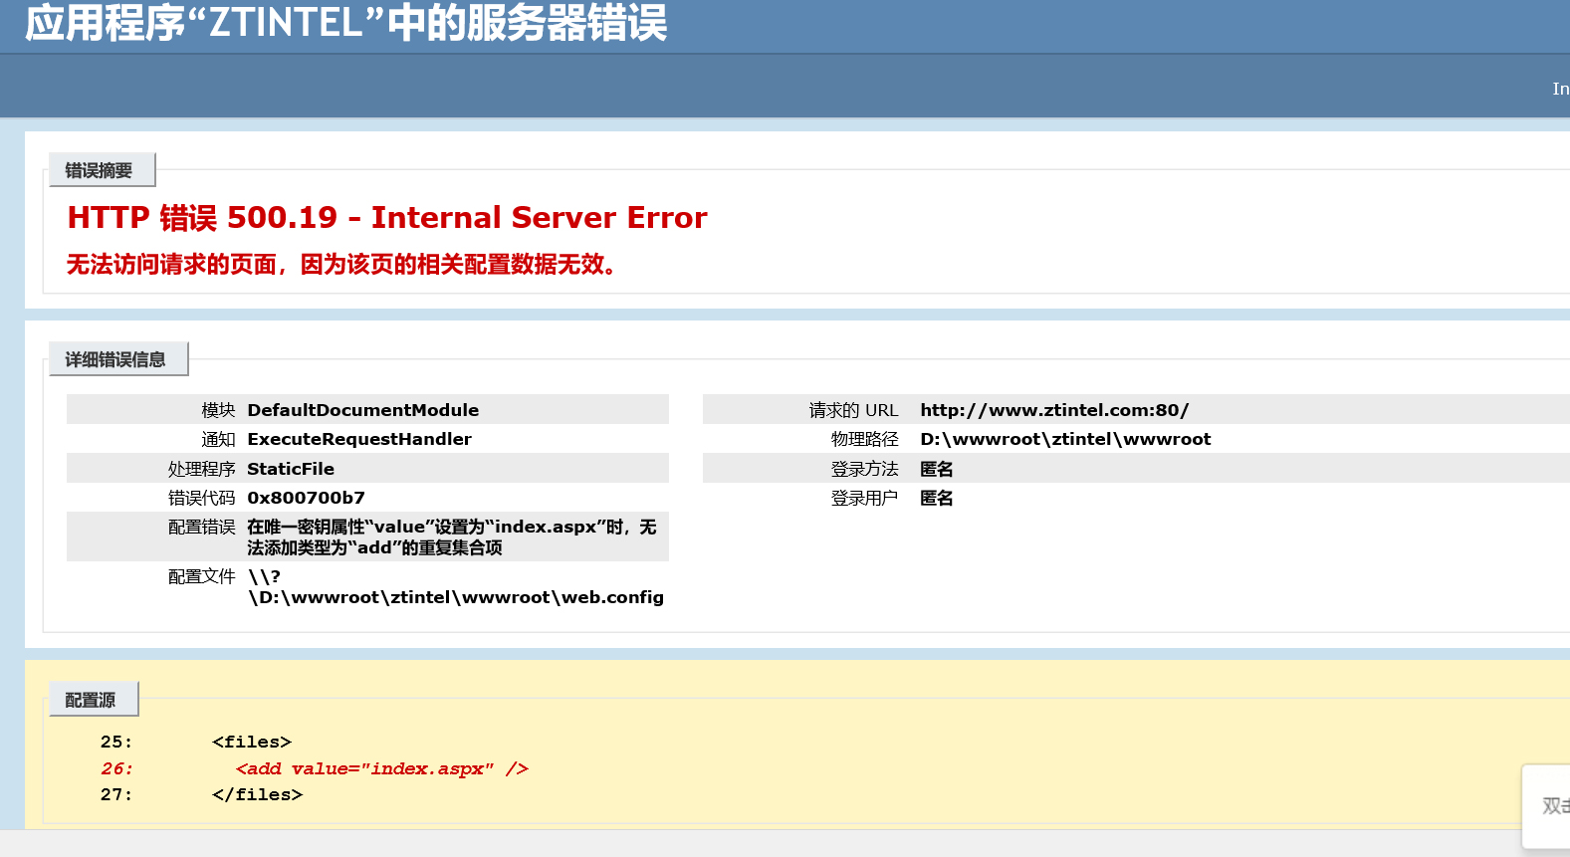This screenshot has height=857, width=1570.
Task: Select the DefaultDocumentModule module value
Action: (362, 410)
